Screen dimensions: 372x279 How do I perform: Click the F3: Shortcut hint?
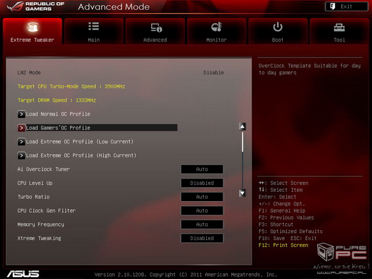click(276, 224)
